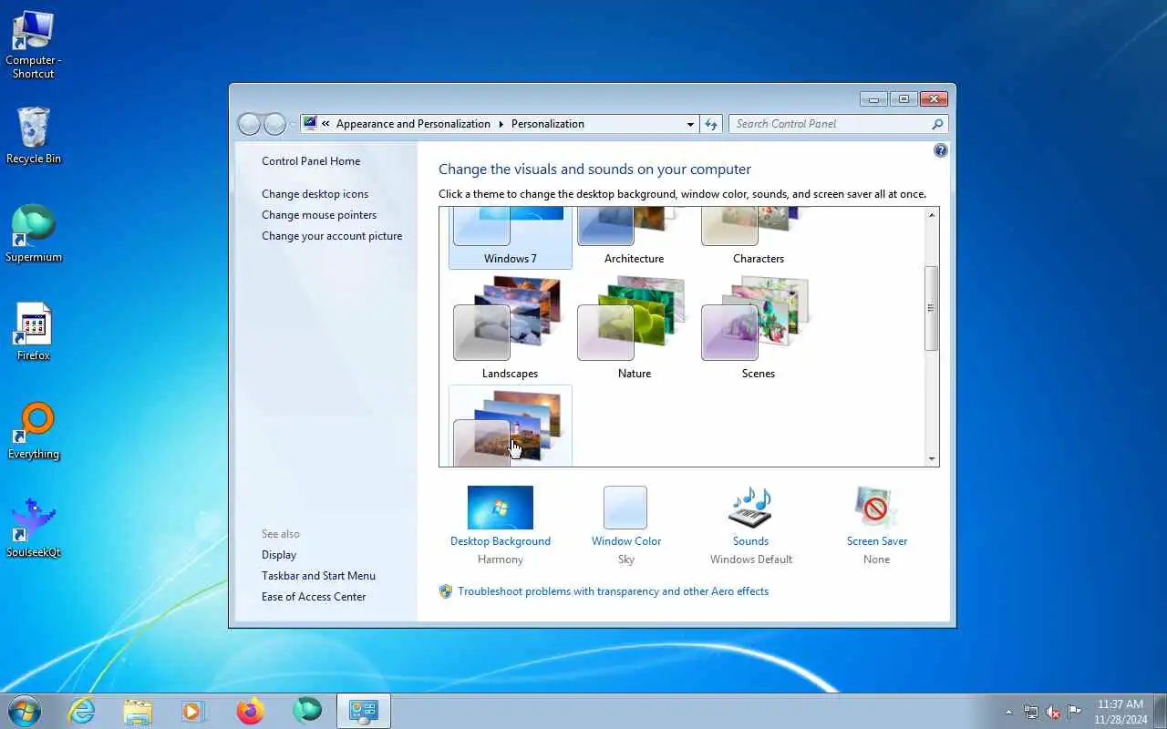Screen dimensions: 1167x729
Task: Select the Architecture theme
Action: point(635,238)
